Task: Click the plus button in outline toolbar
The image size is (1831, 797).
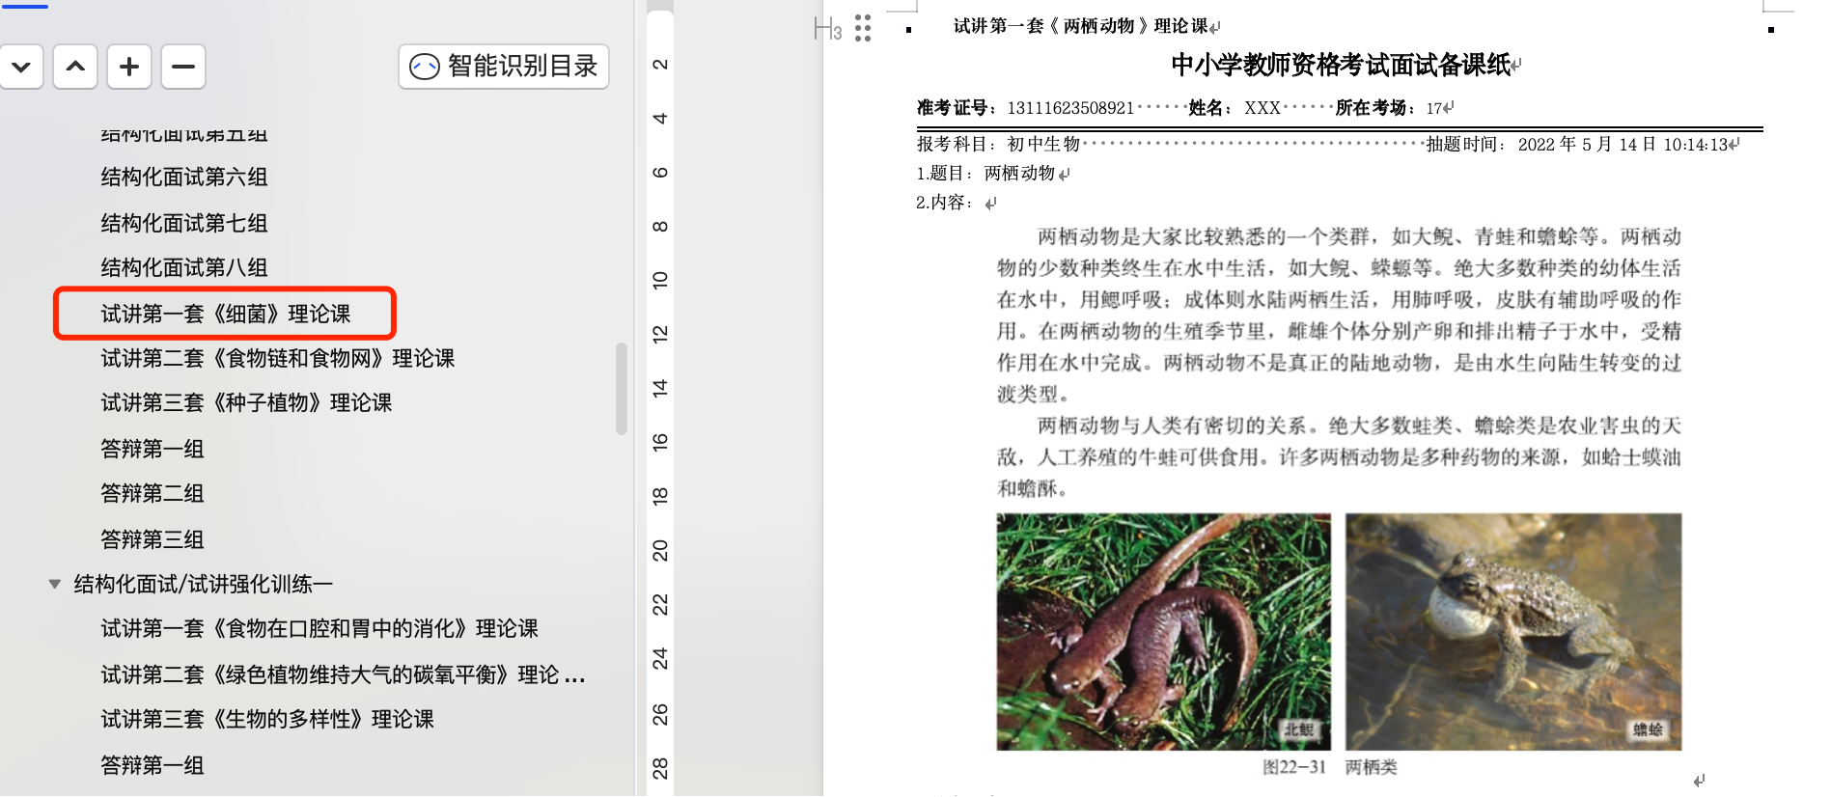Action: 129,67
